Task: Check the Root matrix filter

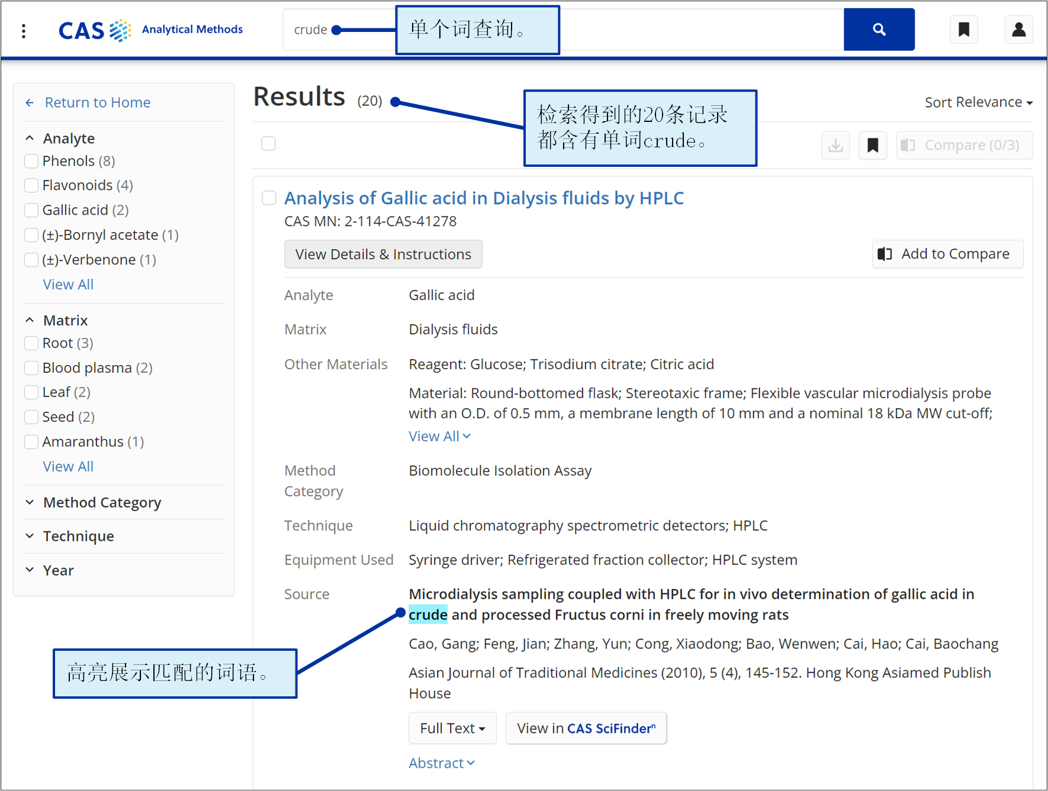Action: tap(31, 343)
